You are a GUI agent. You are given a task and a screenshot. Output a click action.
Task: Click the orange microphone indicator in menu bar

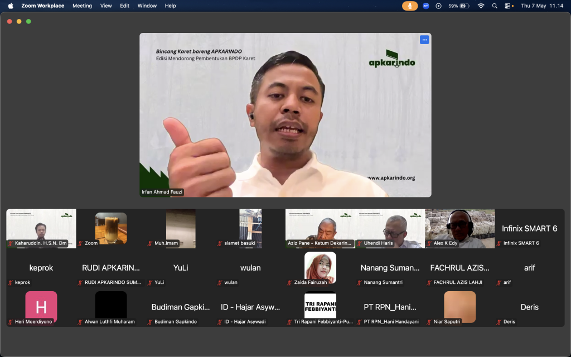[410, 6]
